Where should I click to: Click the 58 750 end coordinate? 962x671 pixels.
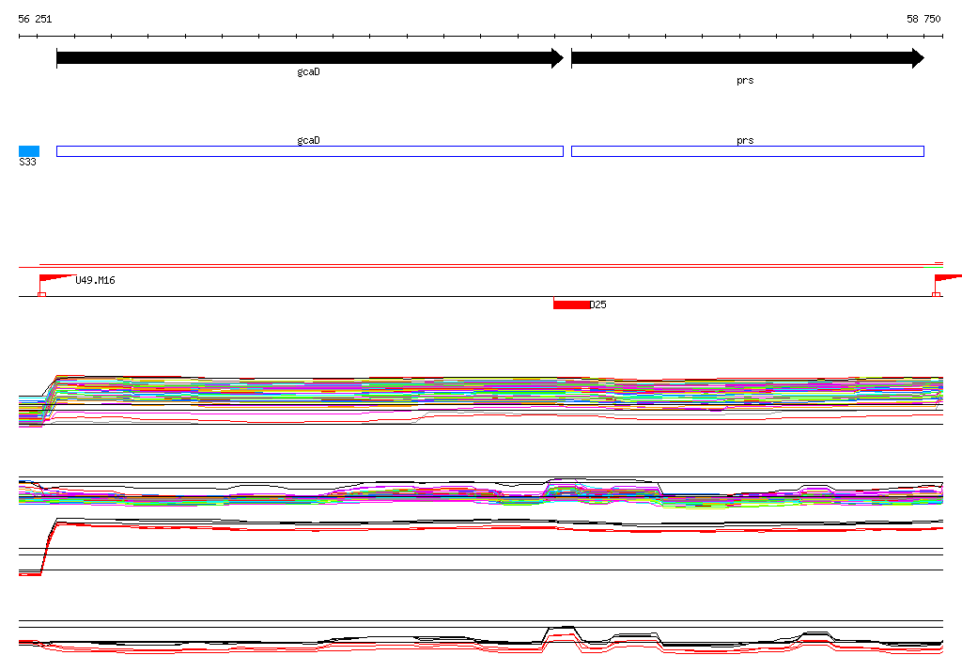[x=923, y=19]
